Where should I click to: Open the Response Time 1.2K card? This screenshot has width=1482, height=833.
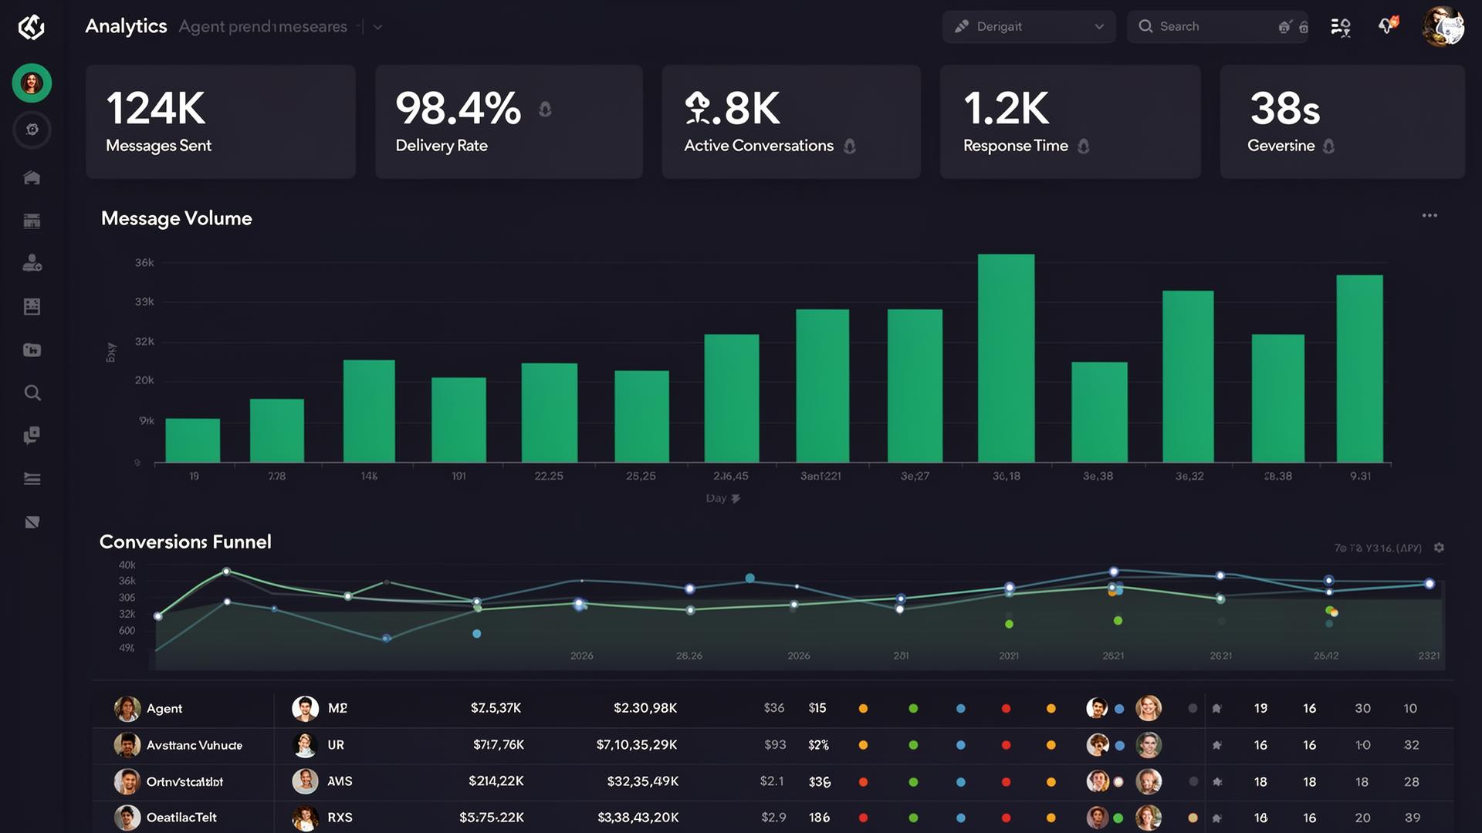(1070, 122)
